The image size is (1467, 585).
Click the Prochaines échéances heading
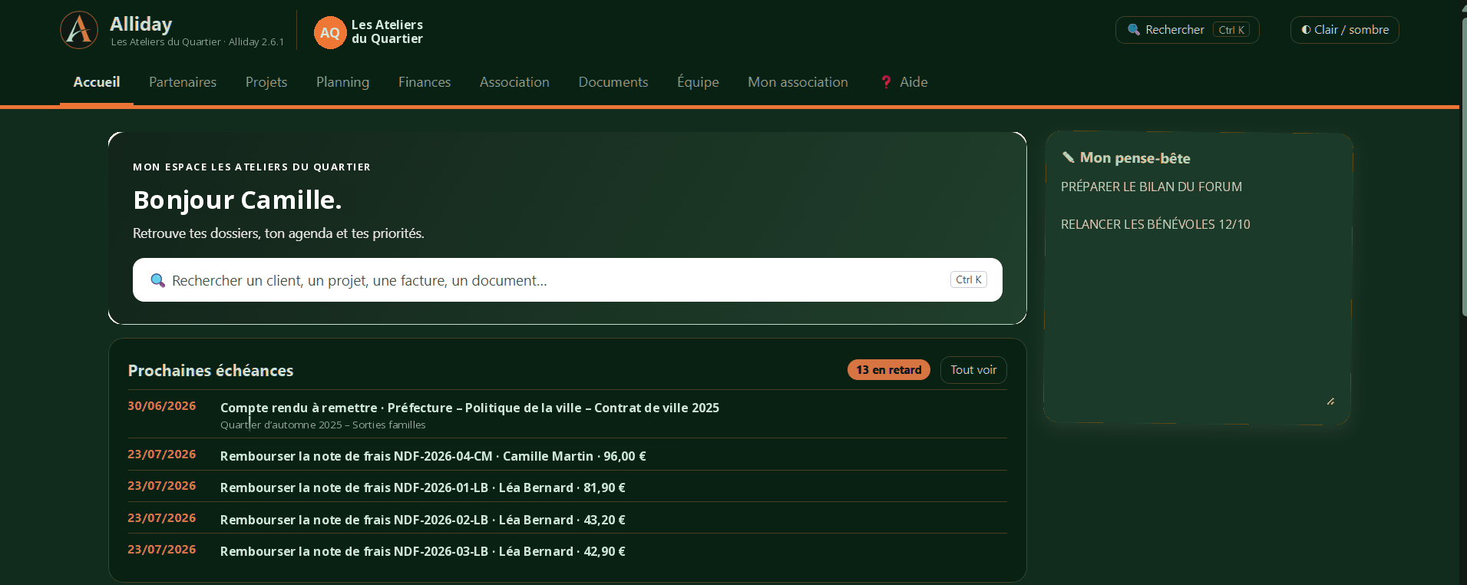tap(210, 371)
